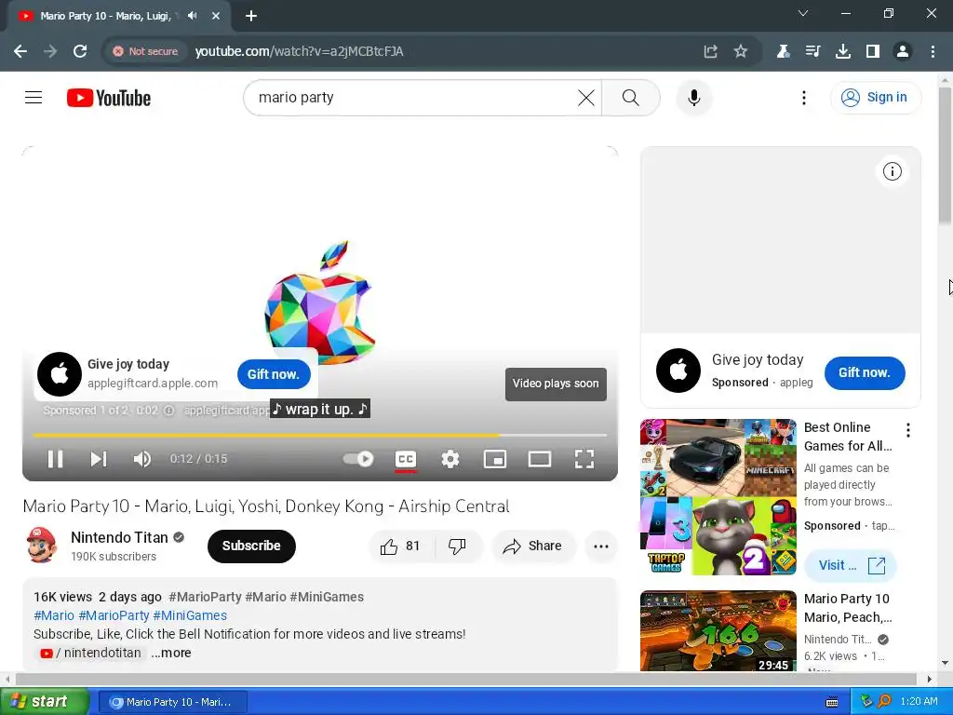Open the Nintendo Titan channel avatar
The height and width of the screenshot is (715, 953).
point(41,546)
